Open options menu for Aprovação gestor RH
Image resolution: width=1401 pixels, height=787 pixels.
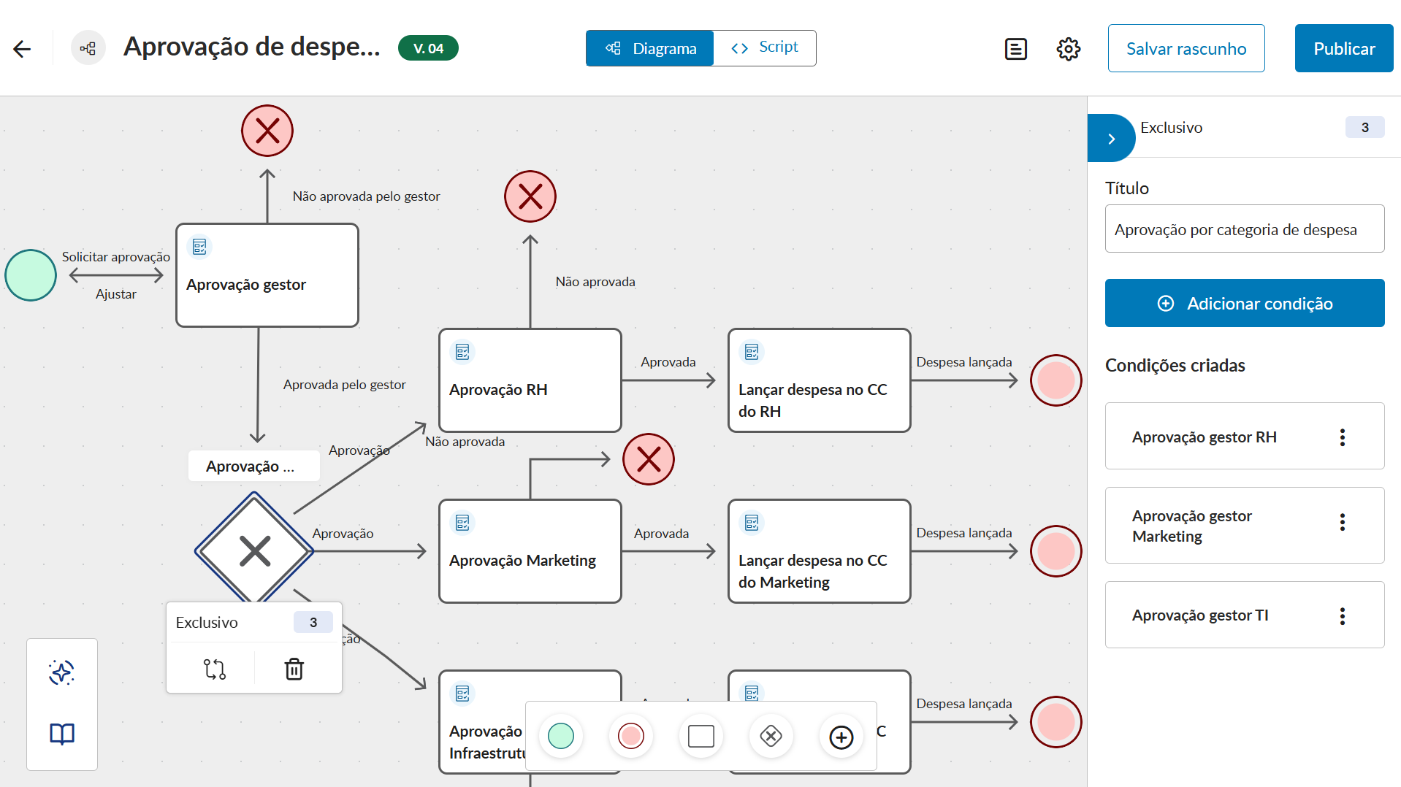point(1342,437)
